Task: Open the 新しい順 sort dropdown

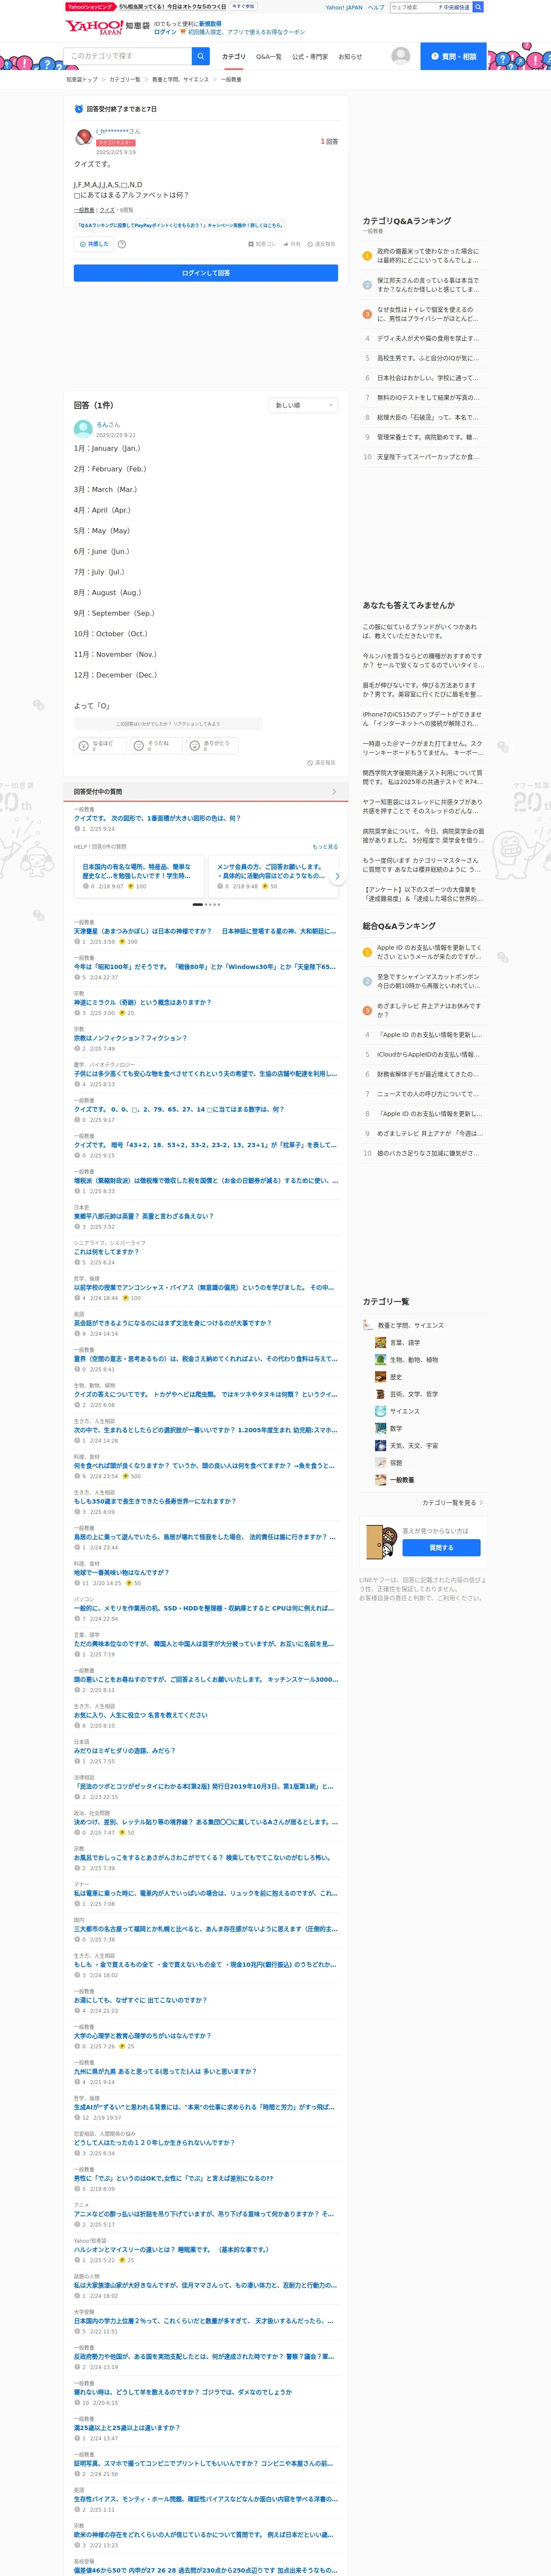Action: (304, 405)
